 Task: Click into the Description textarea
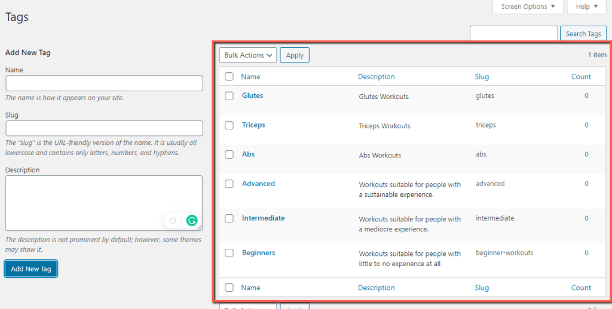click(x=104, y=203)
